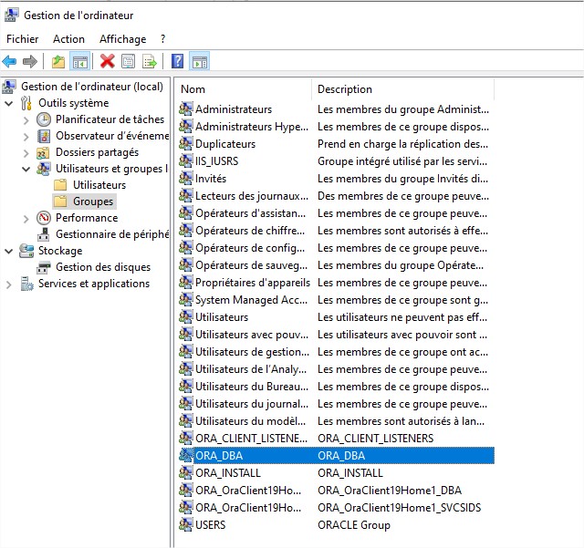This screenshot has width=584, height=548.
Task: Open the Affichage menu
Action: pyautogui.click(x=122, y=39)
